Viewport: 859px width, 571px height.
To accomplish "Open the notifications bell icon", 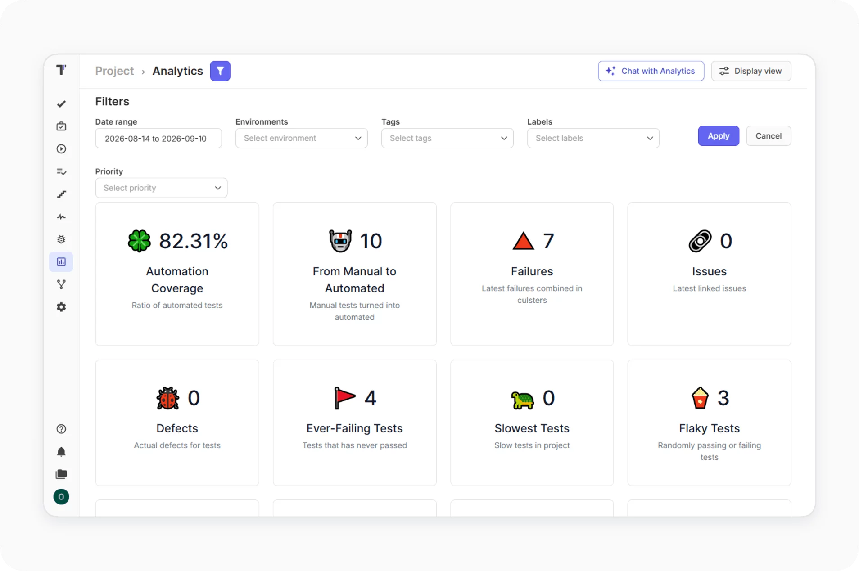I will 61,451.
